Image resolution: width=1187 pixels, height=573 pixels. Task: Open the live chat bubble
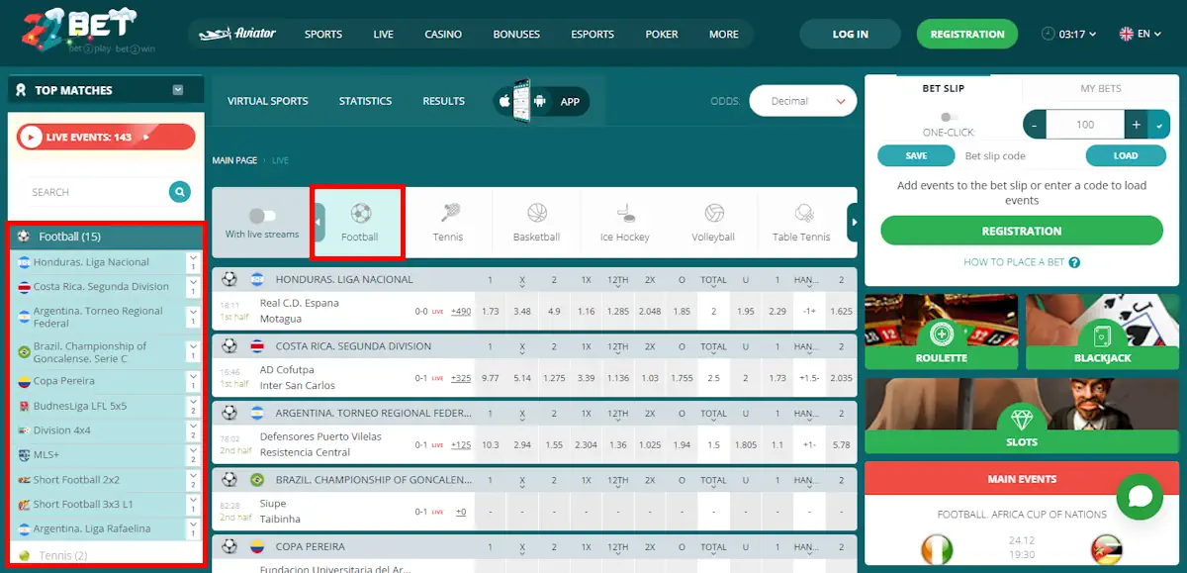[x=1140, y=497]
